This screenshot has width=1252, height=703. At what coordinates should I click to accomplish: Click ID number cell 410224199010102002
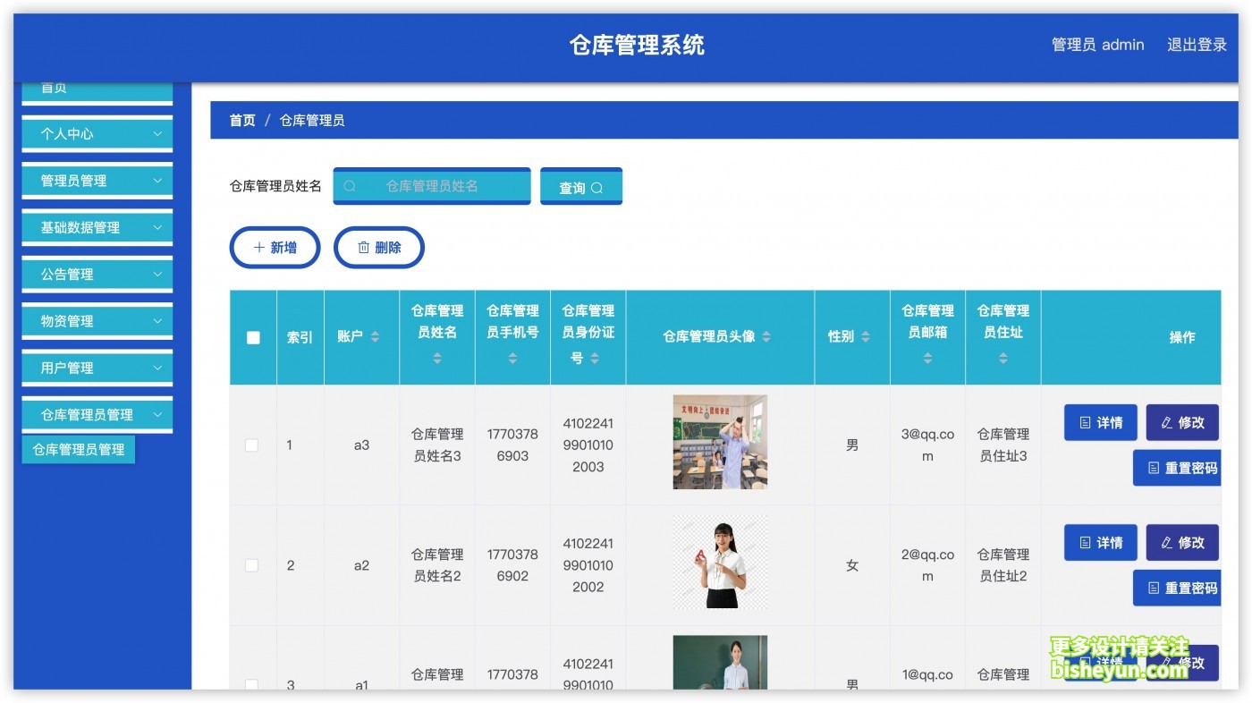point(588,565)
